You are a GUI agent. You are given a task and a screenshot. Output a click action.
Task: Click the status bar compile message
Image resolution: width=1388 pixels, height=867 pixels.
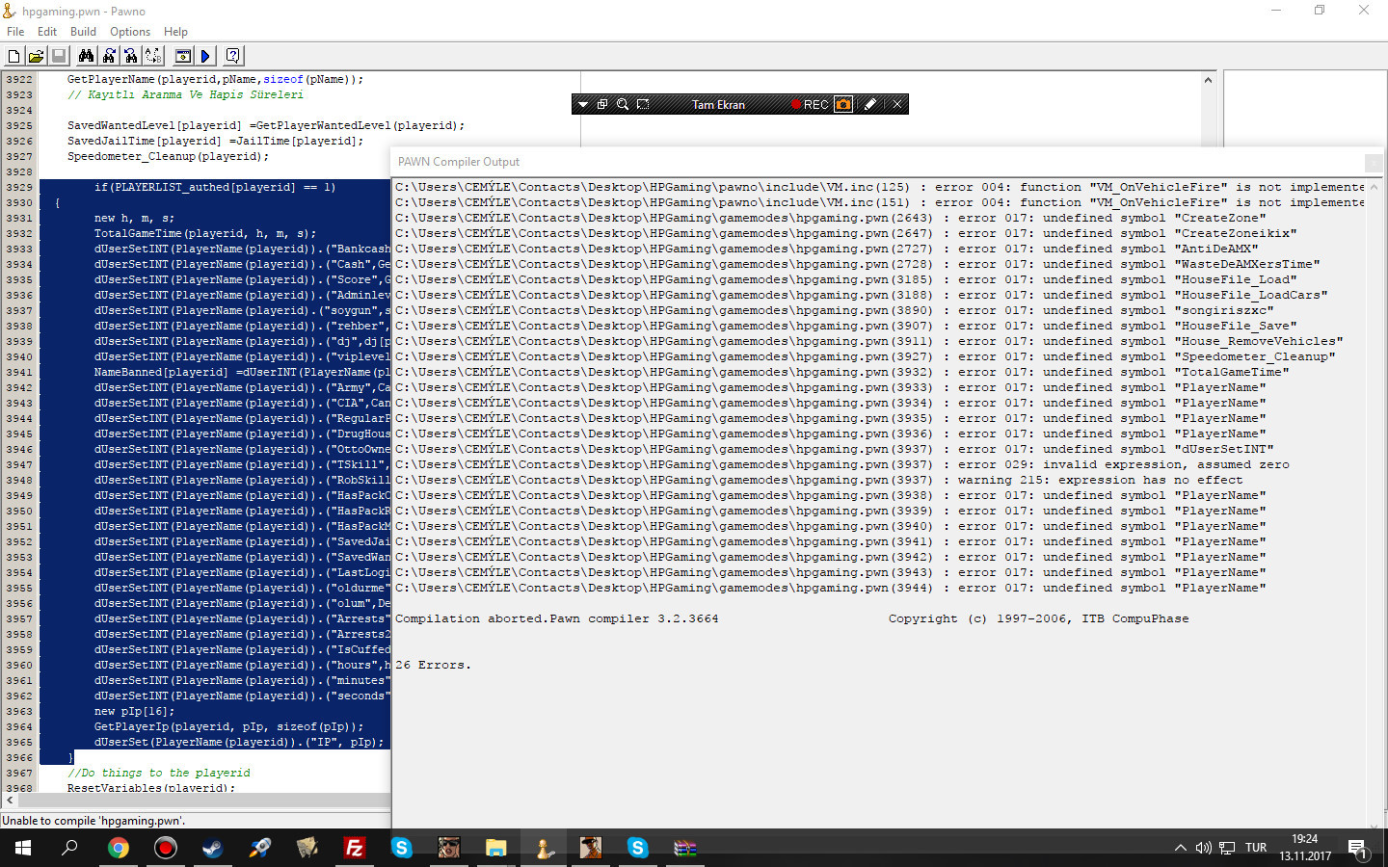click(93, 821)
